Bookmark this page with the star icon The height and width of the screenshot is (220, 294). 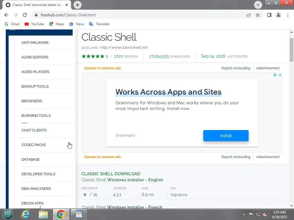[258, 15]
